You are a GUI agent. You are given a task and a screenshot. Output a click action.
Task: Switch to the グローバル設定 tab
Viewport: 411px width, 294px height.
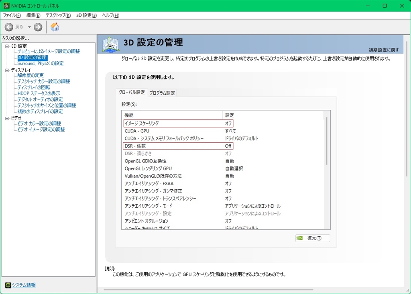coord(132,92)
